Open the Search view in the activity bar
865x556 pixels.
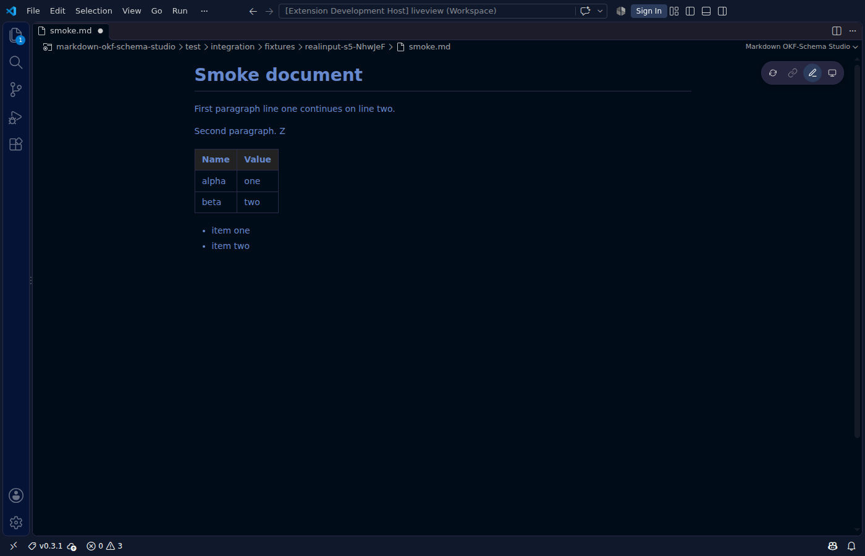16,62
